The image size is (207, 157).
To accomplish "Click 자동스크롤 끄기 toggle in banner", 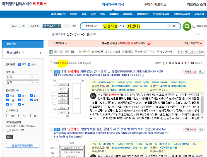I will click(x=193, y=43).
